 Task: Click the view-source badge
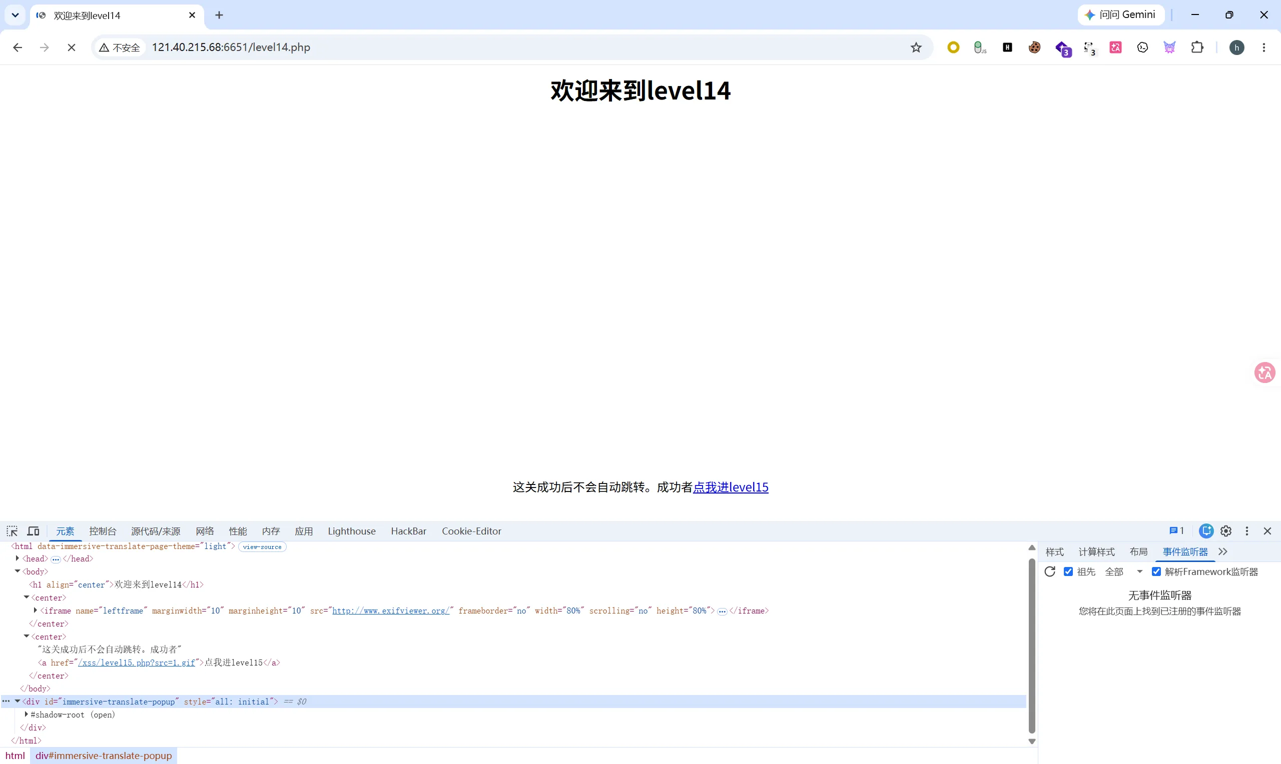[262, 546]
